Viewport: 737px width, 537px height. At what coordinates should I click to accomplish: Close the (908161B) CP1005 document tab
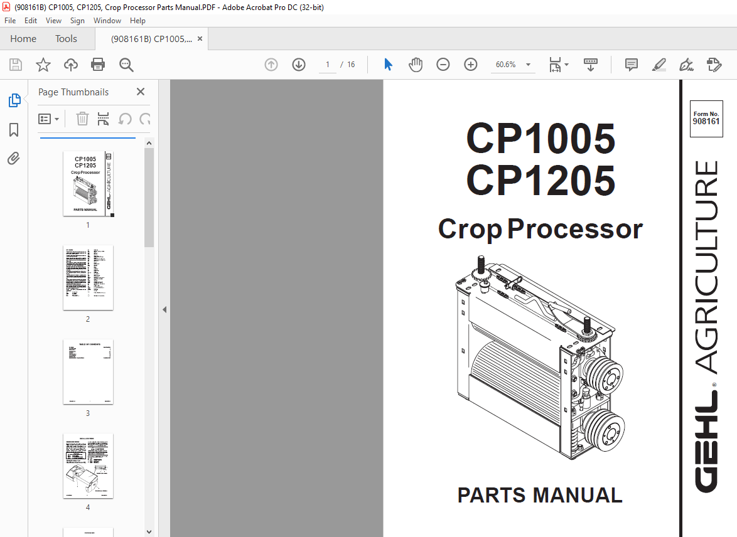(x=200, y=39)
